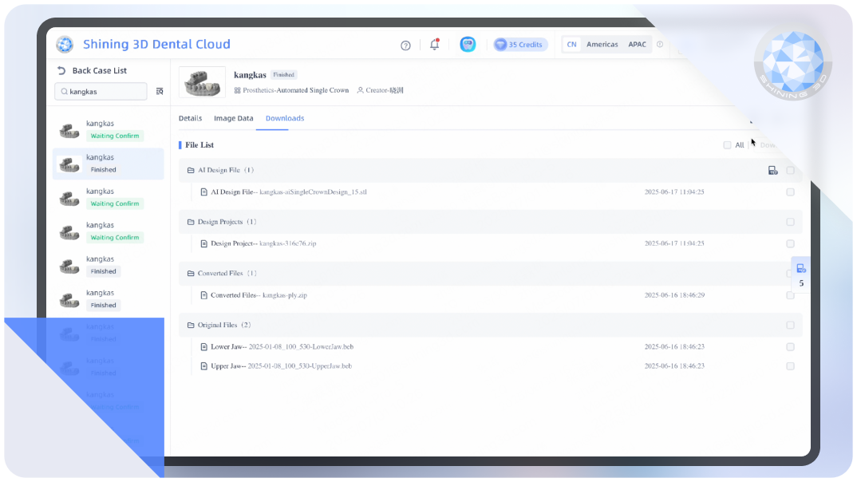Tick the Lower Jaw file checkbox
The width and height of the screenshot is (857, 482).
pos(790,347)
